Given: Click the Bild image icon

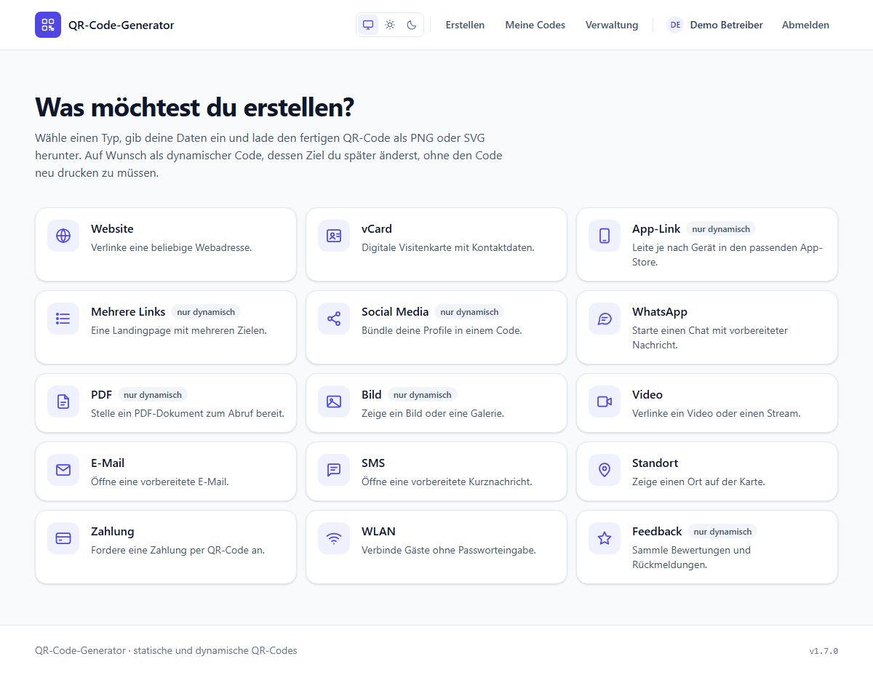Looking at the screenshot, I should click(334, 402).
